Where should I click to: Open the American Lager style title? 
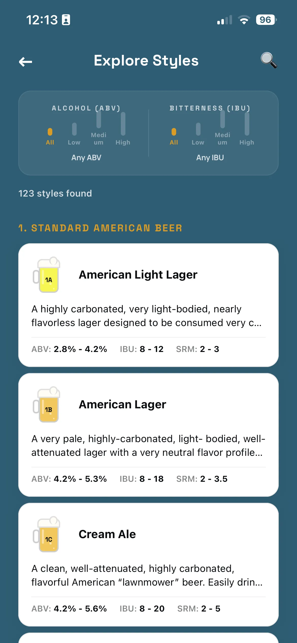pos(122,404)
